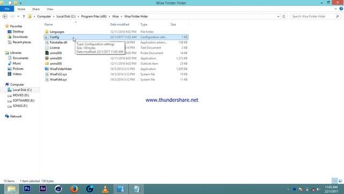This screenshot has height=194, width=344.
Task: Select Recent places under Favorites
Action: coord(21,42)
